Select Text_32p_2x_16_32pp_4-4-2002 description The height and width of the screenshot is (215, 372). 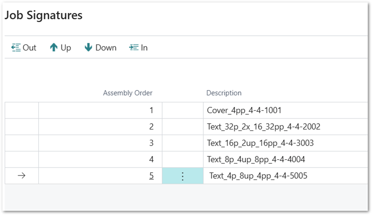coord(263,127)
